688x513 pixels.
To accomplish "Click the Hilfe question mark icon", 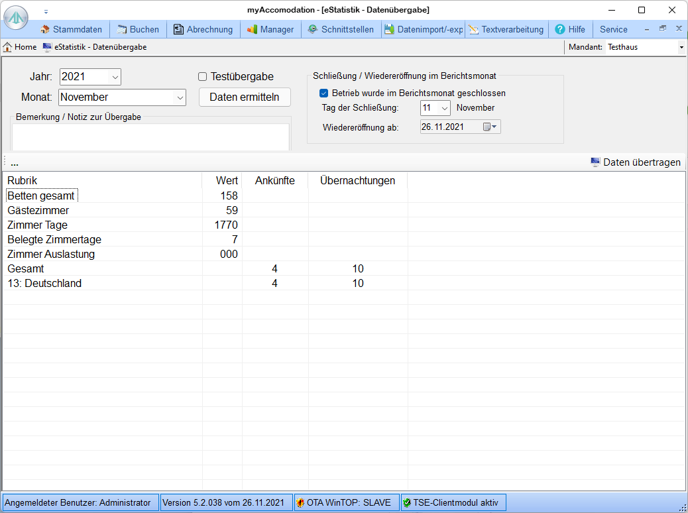I will click(560, 29).
